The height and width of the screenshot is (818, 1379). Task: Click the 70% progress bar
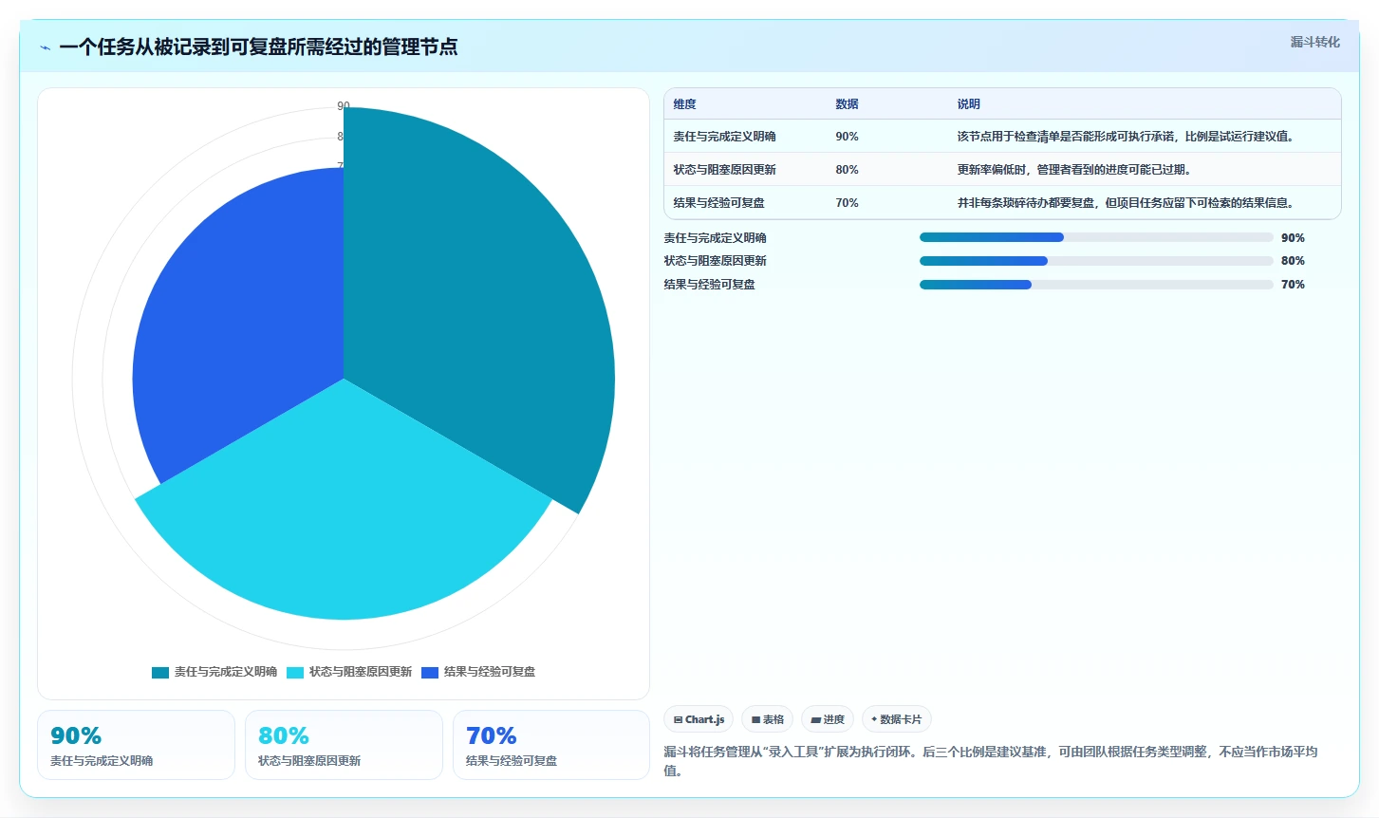coord(1096,285)
